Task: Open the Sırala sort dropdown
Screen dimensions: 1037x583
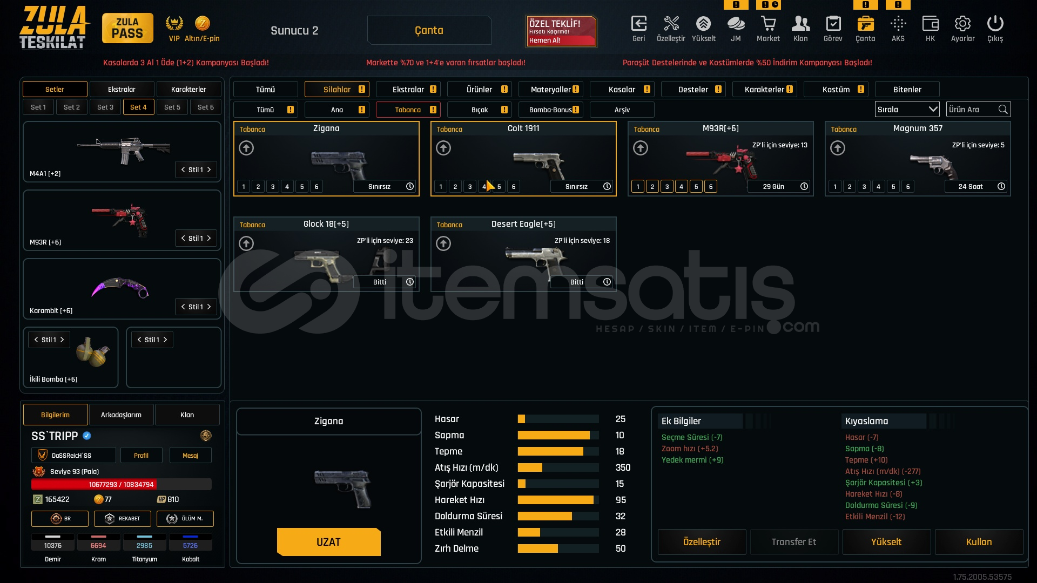Action: (907, 110)
